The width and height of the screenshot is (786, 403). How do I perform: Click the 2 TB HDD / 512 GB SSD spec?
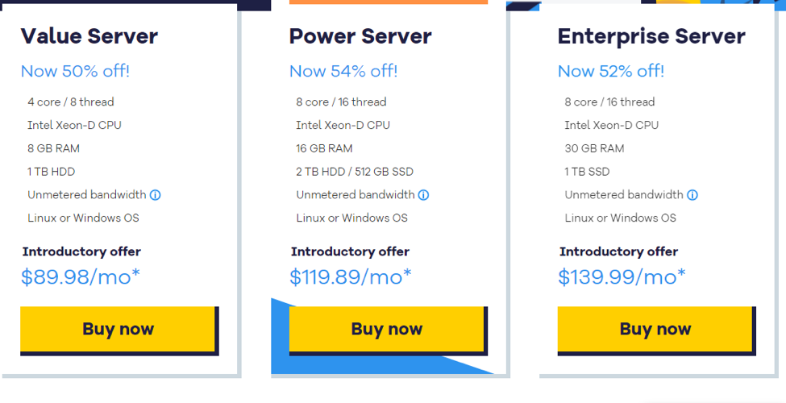pos(355,172)
